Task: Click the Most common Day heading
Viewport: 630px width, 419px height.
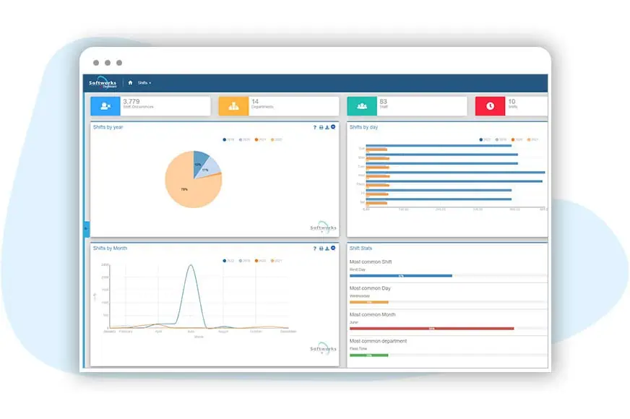Action: [x=370, y=288]
